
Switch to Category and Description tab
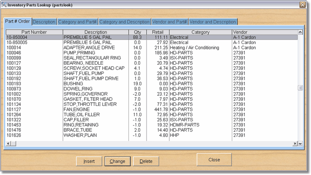(x=124, y=22)
